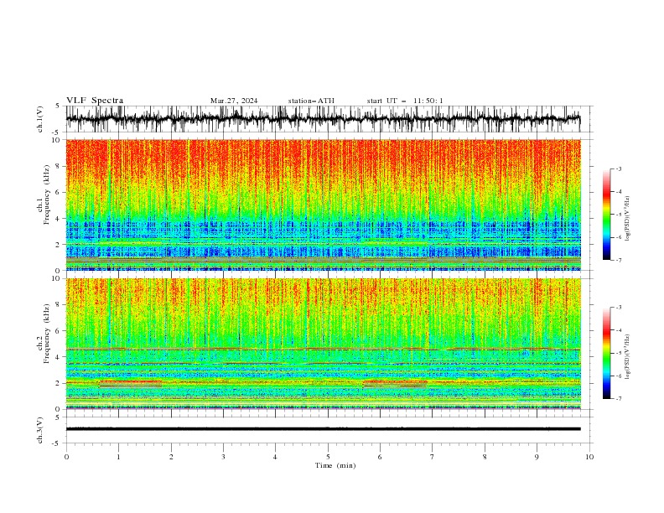Screen dimensions: 664x513
Task: Click the "10" kHz tick of ch.2 spectrogram
Action: coord(56,278)
